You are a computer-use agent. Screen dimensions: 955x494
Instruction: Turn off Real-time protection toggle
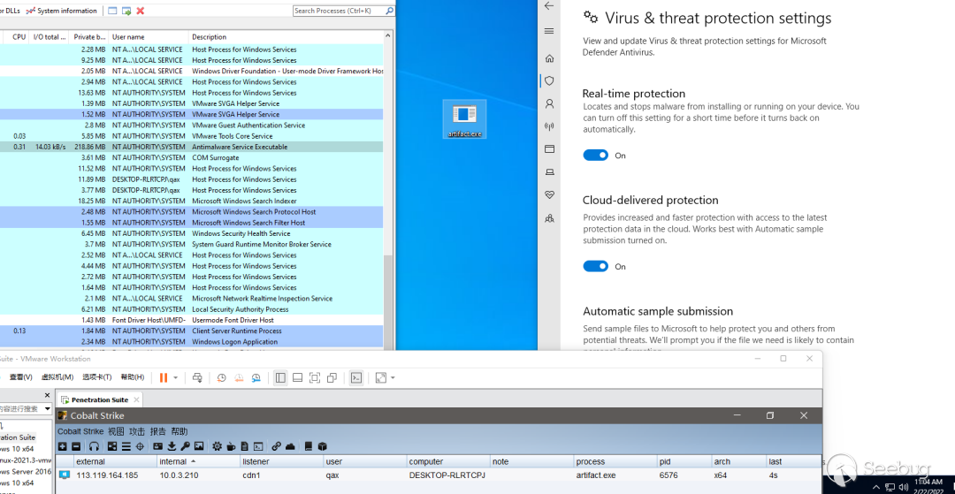596,156
